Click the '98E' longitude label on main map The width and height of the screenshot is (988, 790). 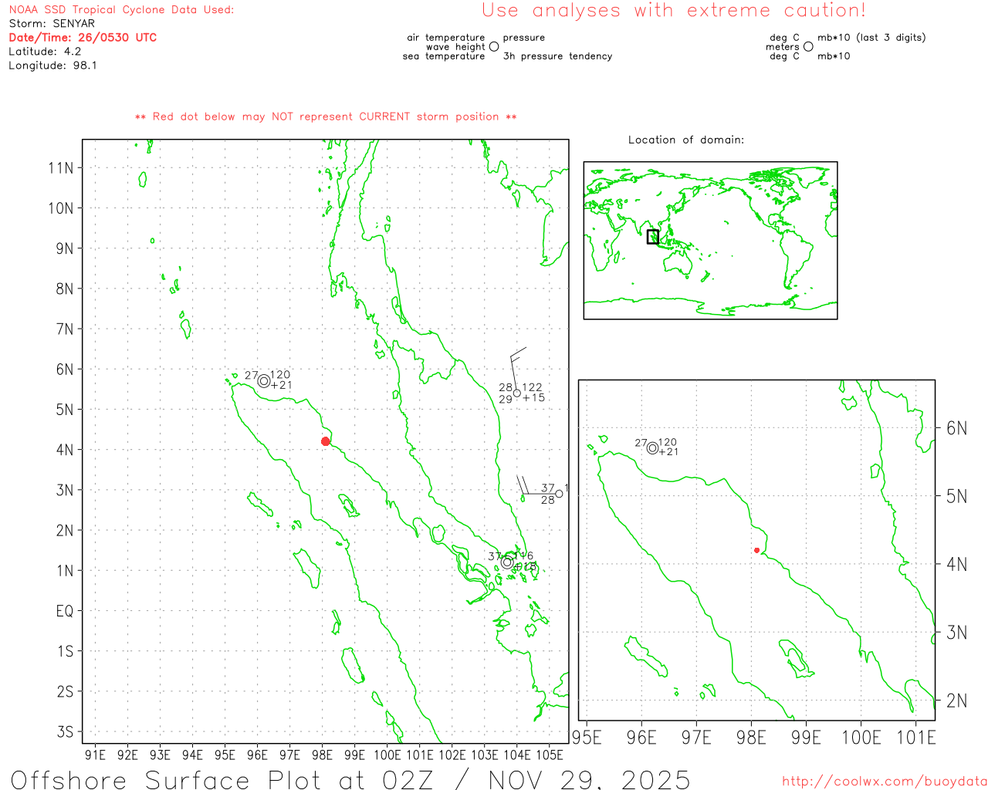[x=322, y=755]
